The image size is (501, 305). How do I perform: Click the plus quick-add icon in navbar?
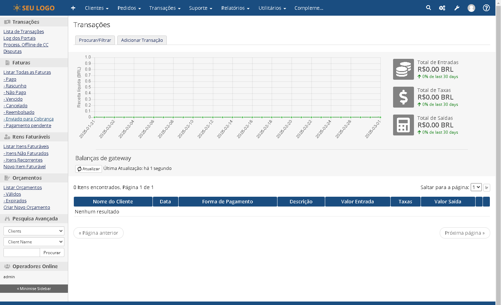pyautogui.click(x=73, y=8)
